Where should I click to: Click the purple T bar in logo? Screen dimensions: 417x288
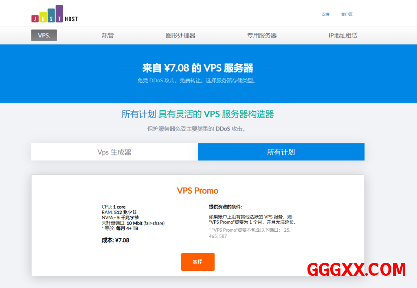59,13
